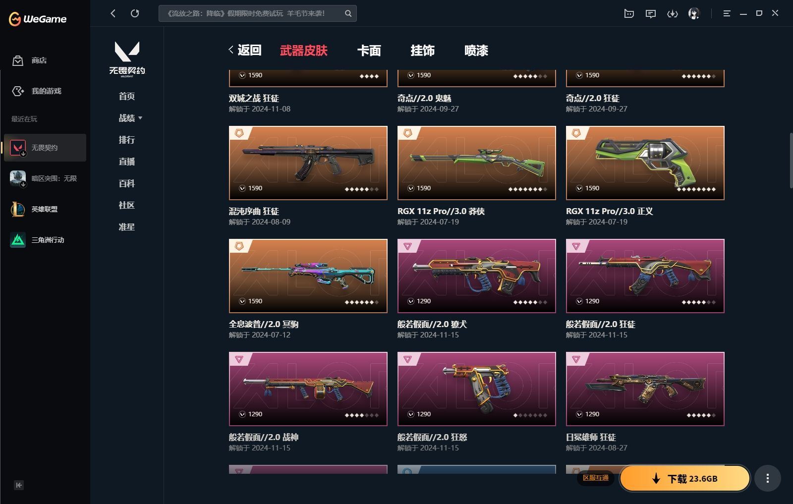Switch to the 卡面 tab
This screenshot has height=504, width=793.
[x=369, y=50]
